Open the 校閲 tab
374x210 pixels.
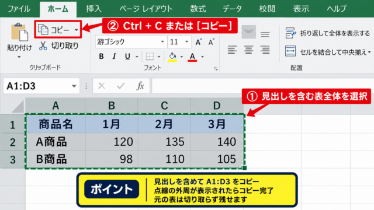[x=267, y=9]
